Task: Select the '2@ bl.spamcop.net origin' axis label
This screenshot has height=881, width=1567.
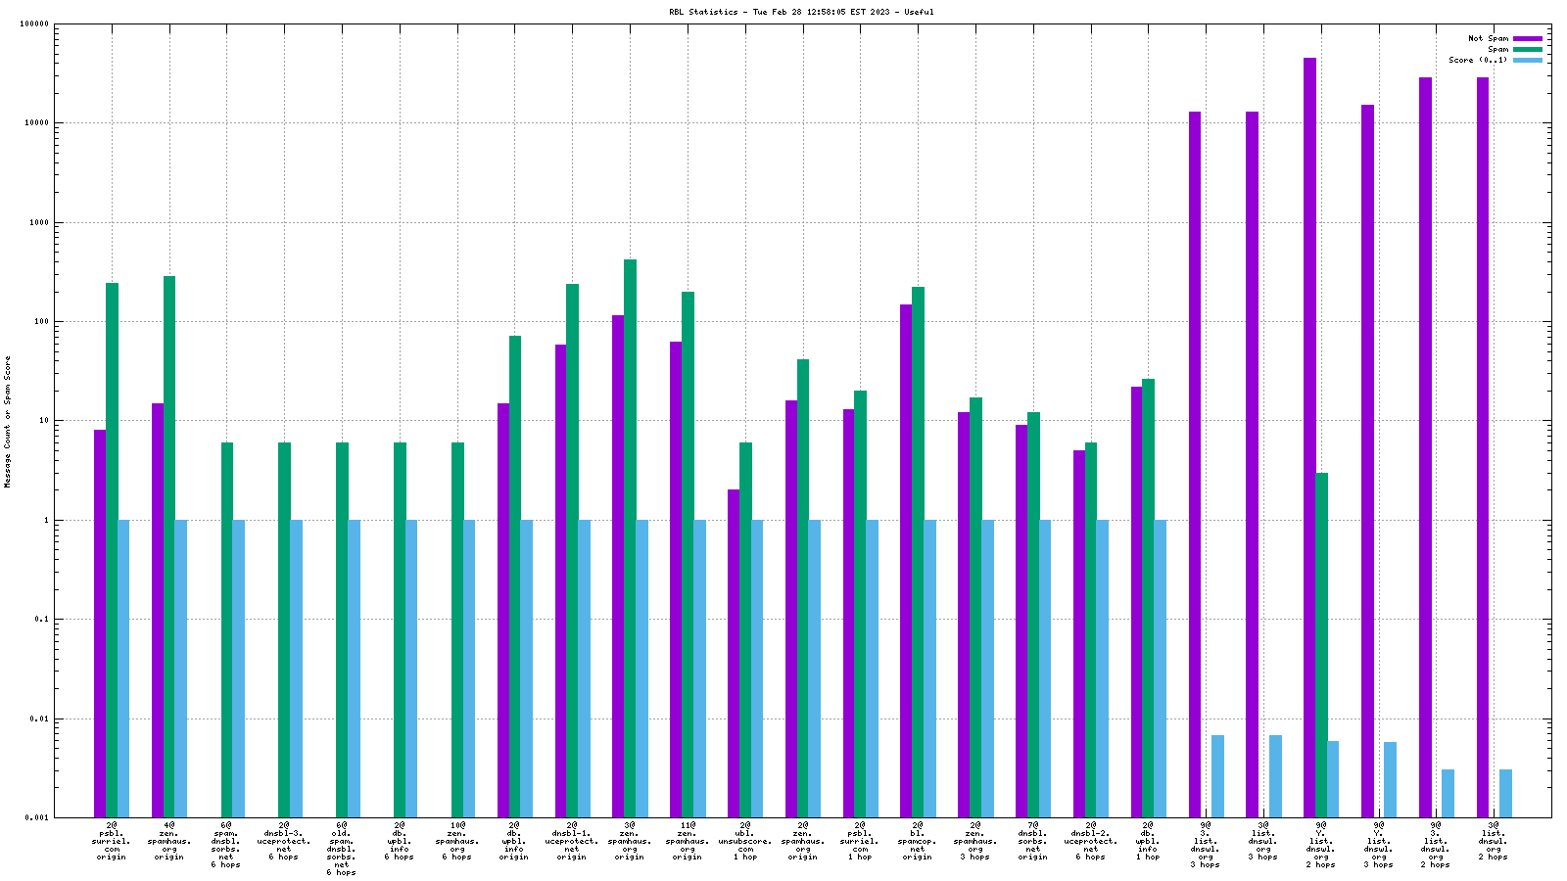Action: 918,841
